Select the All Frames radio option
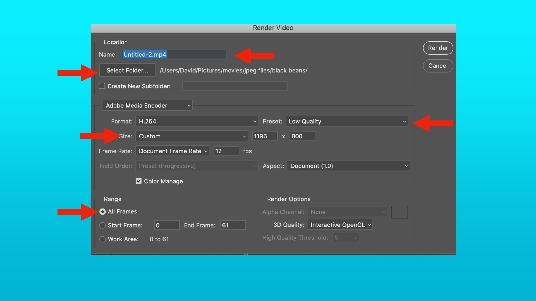The width and height of the screenshot is (536, 301). coord(103,212)
